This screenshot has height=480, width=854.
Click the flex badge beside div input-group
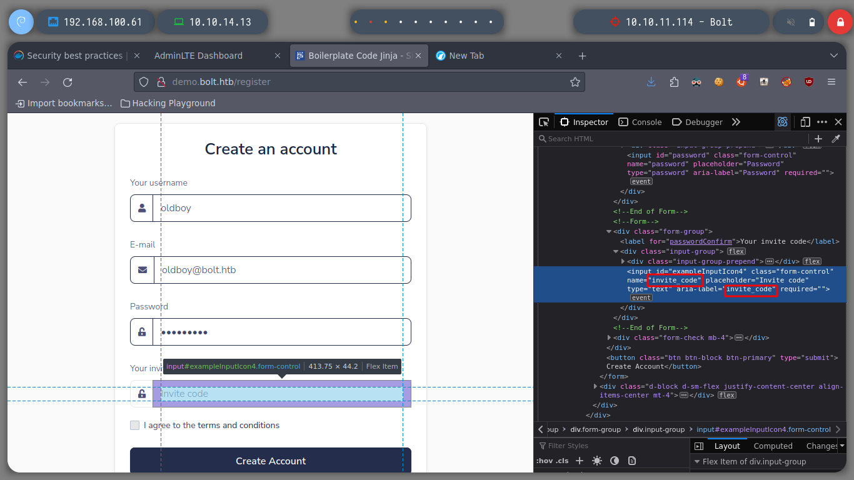[736, 251]
